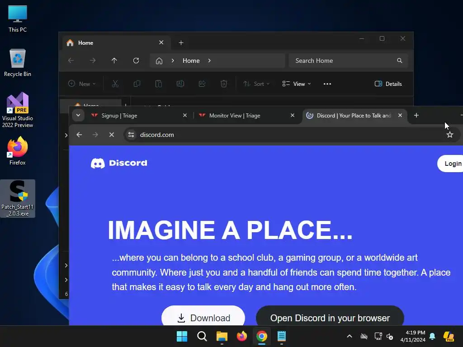Select the Discord tab in Chrome

click(x=354, y=115)
